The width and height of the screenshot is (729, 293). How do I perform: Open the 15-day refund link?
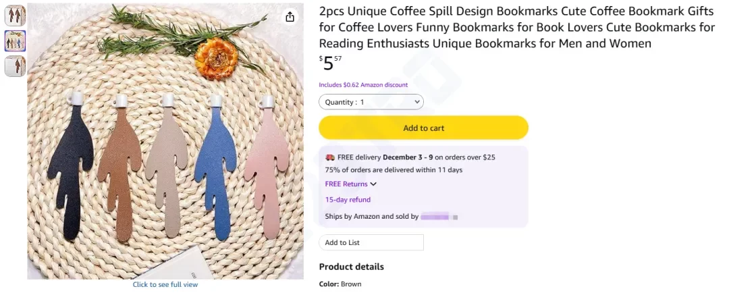coord(348,200)
